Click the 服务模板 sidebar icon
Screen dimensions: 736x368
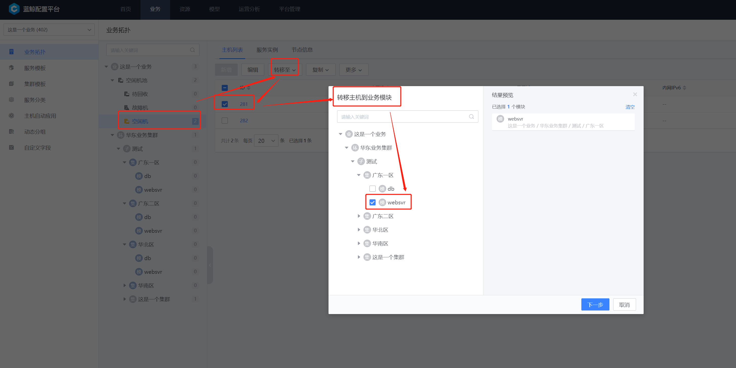(x=11, y=68)
